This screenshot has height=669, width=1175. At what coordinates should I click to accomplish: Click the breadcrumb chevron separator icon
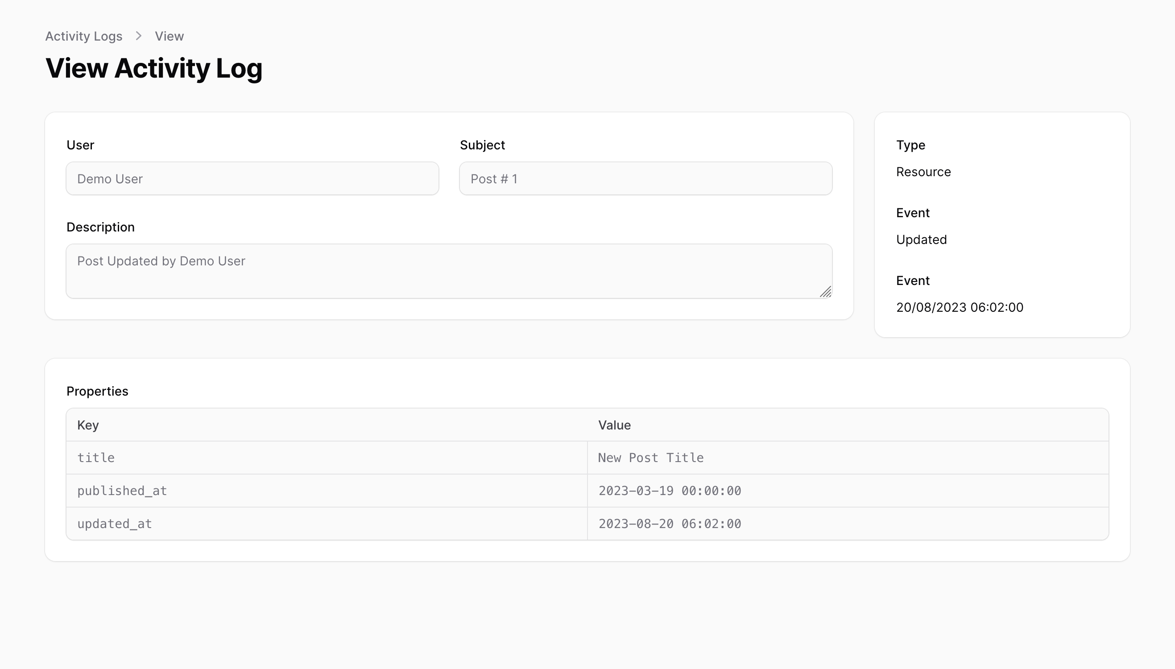click(x=138, y=36)
